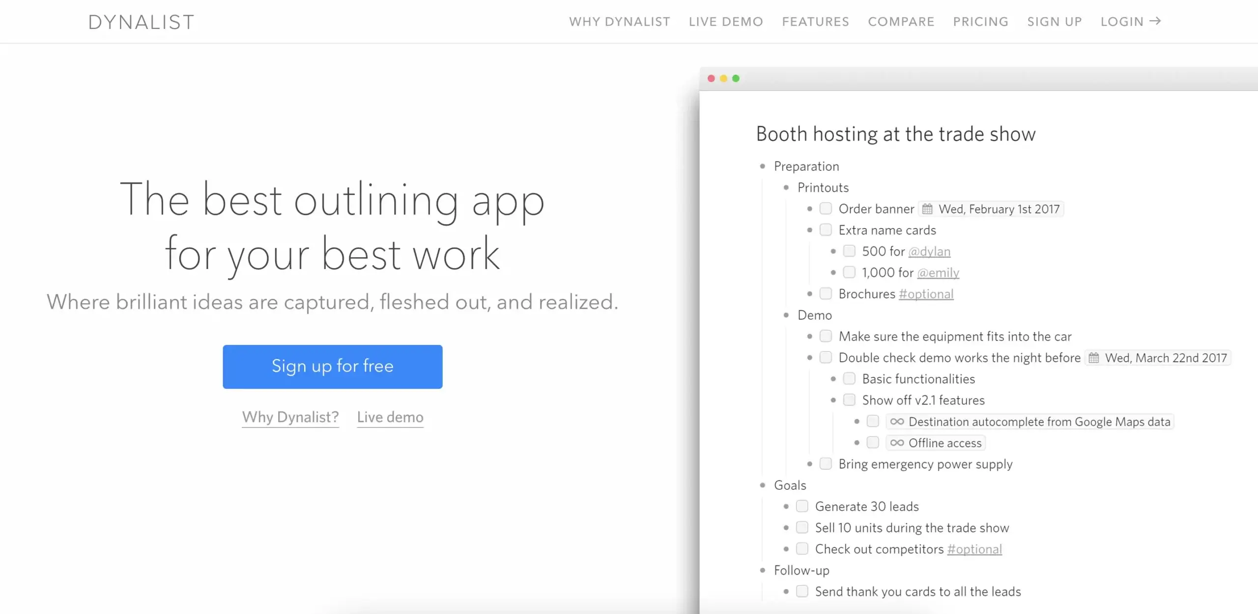This screenshot has width=1258, height=614.
Task: Check the Order banner checkbox
Action: (x=826, y=209)
